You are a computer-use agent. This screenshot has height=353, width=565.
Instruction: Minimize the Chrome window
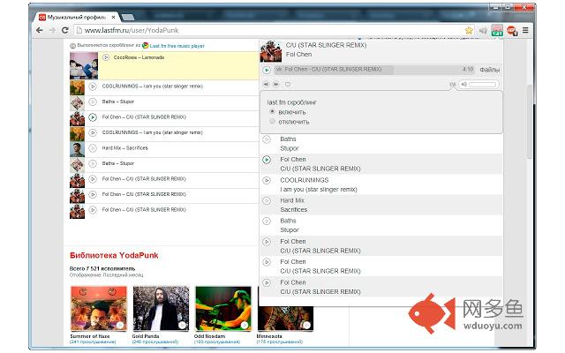tap(495, 7)
